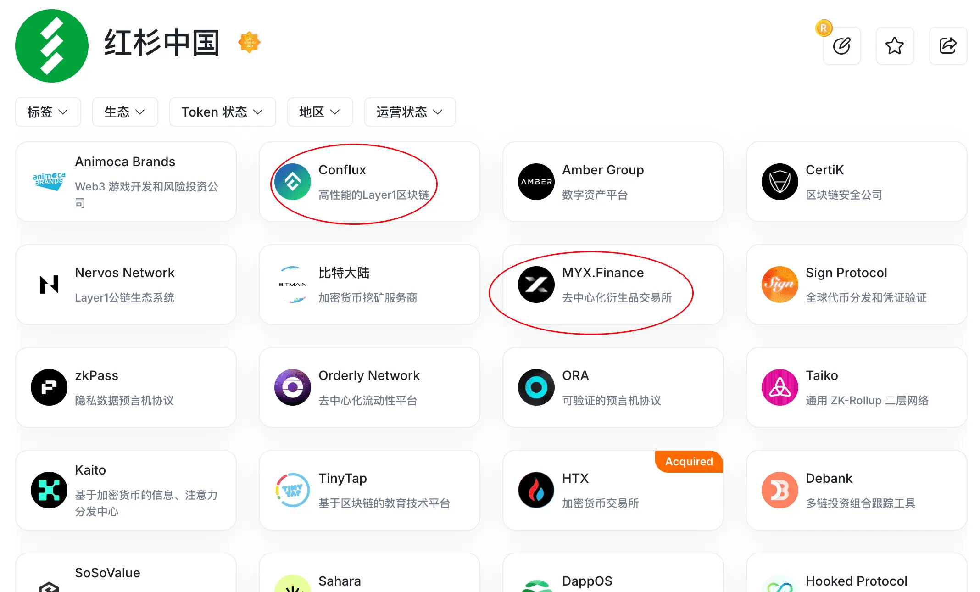Click the Animoca Brands logo
Image resolution: width=980 pixels, height=592 pixels.
(x=49, y=182)
